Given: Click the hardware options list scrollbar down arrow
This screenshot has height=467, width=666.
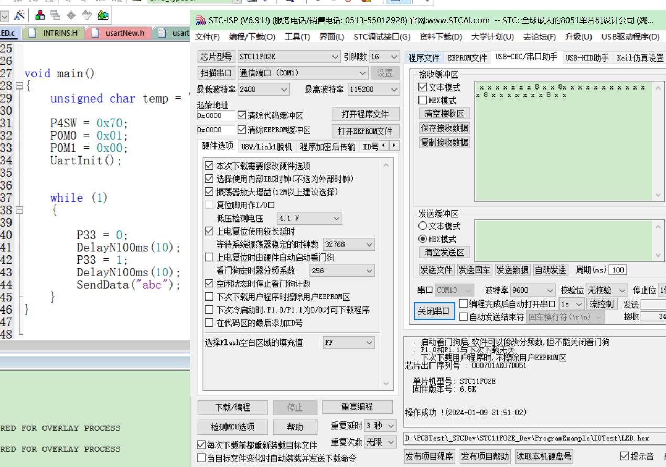Looking at the screenshot, I should coord(386,384).
